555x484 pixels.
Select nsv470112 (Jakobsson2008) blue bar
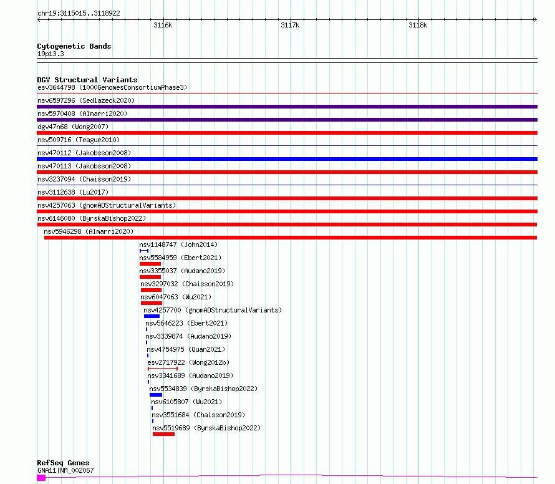(287, 159)
